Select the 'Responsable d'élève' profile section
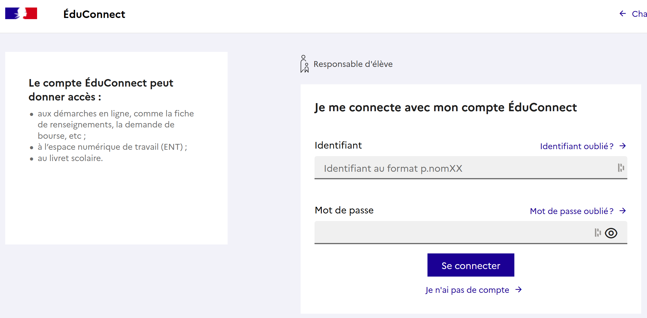 coord(353,64)
